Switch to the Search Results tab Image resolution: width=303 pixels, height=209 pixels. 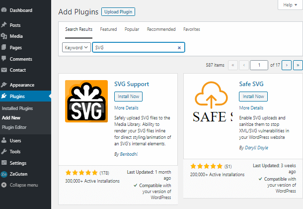pyautogui.click(x=78, y=29)
